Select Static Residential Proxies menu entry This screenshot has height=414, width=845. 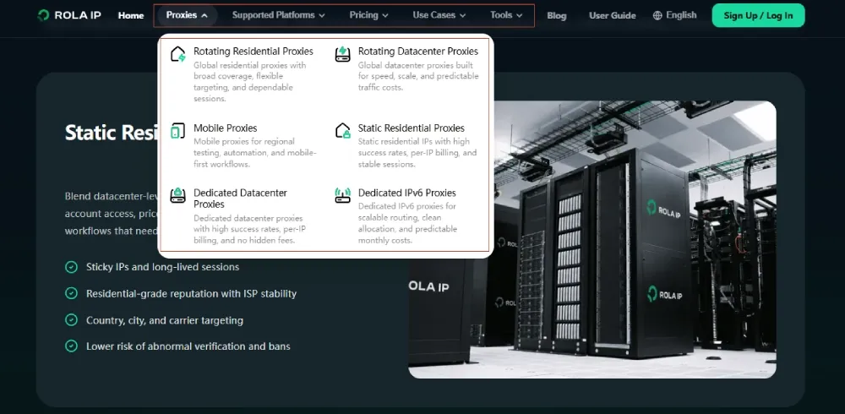click(407, 145)
